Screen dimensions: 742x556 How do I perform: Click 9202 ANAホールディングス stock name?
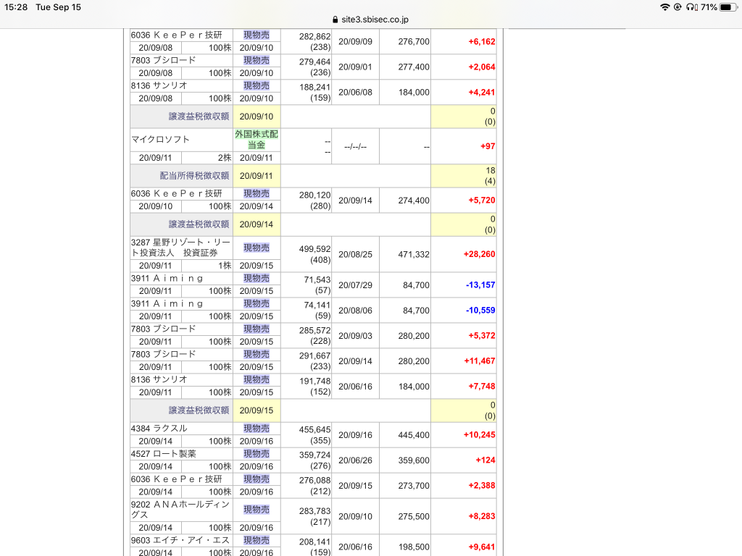(180, 510)
